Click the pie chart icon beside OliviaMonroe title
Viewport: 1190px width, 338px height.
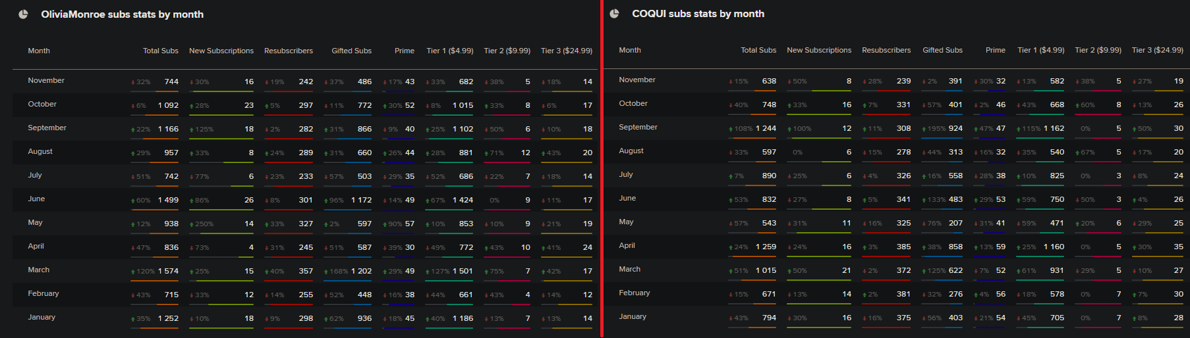point(23,14)
